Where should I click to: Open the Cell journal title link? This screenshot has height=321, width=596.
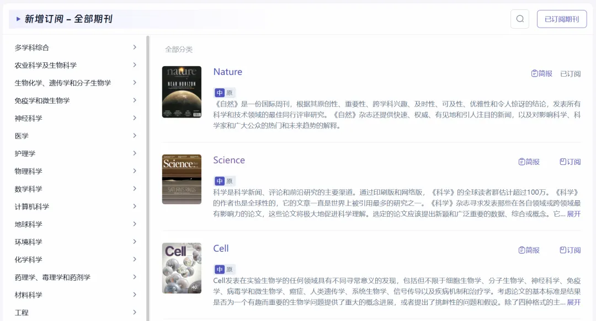click(x=221, y=248)
